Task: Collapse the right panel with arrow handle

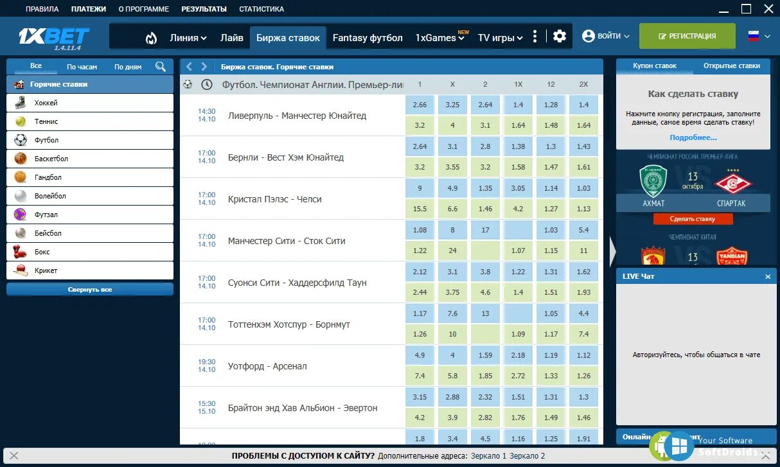Action: pos(612,251)
